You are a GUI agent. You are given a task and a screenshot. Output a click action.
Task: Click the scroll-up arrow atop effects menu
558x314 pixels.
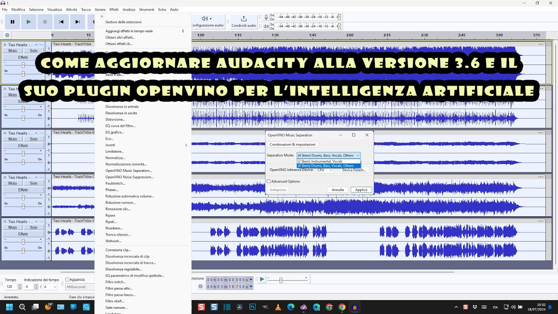tap(102, 16)
